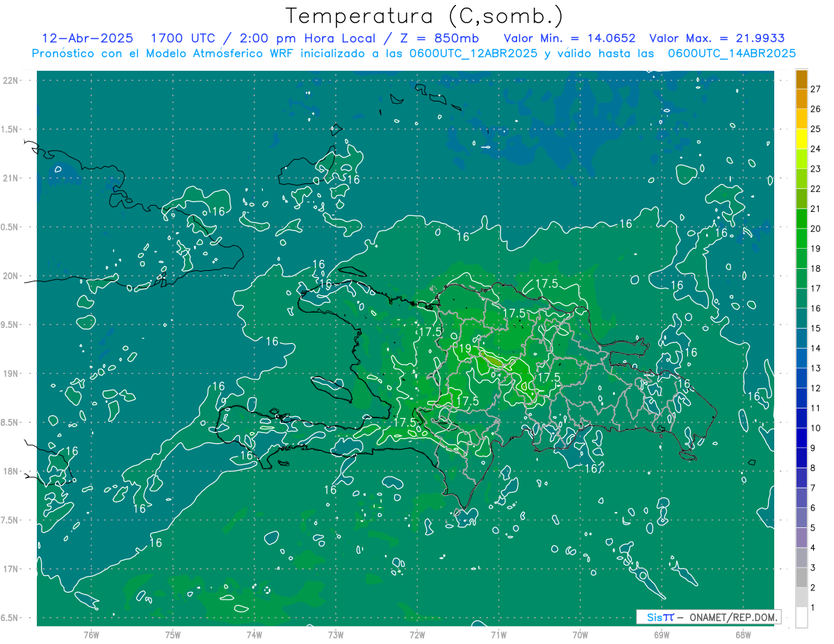Click legend value 4 on color bar
Viewport: 834px width, 644px height.
coord(813,548)
